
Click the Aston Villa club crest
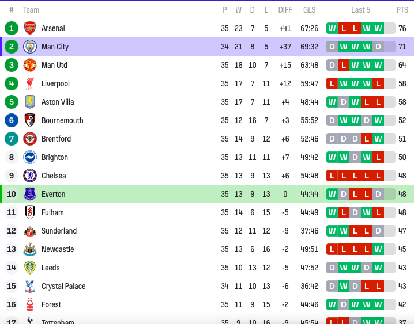(30, 102)
